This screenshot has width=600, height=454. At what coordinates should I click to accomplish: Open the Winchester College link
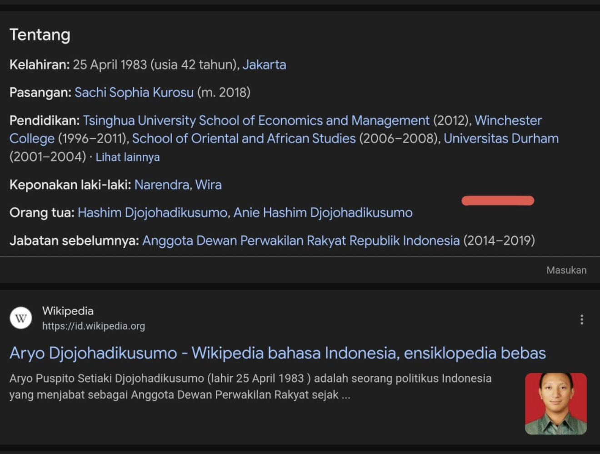click(508, 120)
